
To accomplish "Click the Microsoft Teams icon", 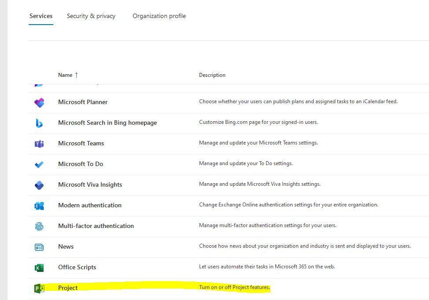I will (39, 144).
